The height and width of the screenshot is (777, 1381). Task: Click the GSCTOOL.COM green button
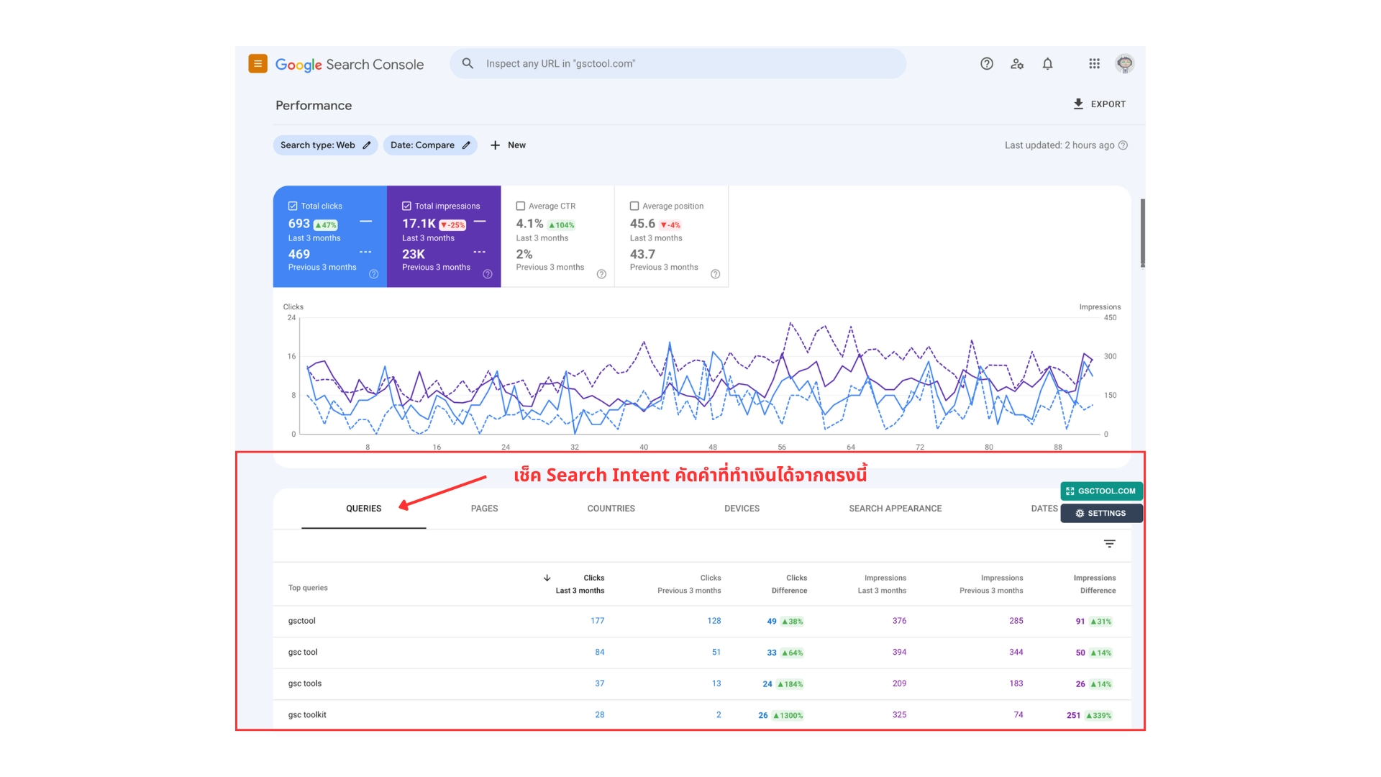click(x=1101, y=491)
